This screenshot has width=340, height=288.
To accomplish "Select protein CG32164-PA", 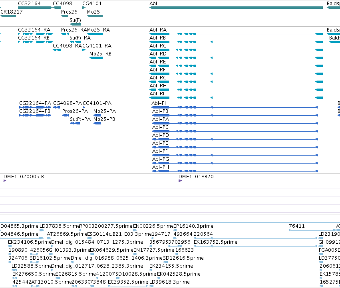I will click(35, 103).
